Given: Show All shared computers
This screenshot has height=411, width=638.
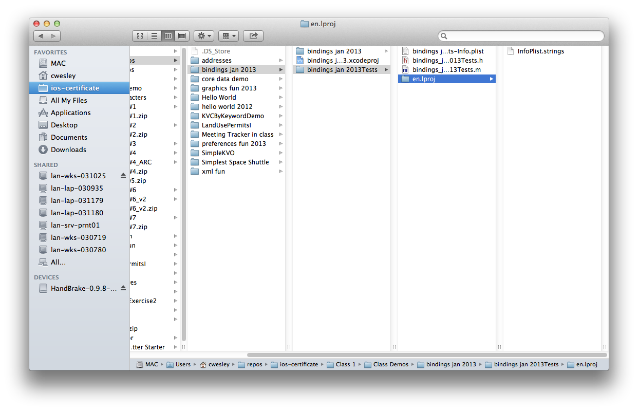Looking at the screenshot, I should tap(79, 262).
